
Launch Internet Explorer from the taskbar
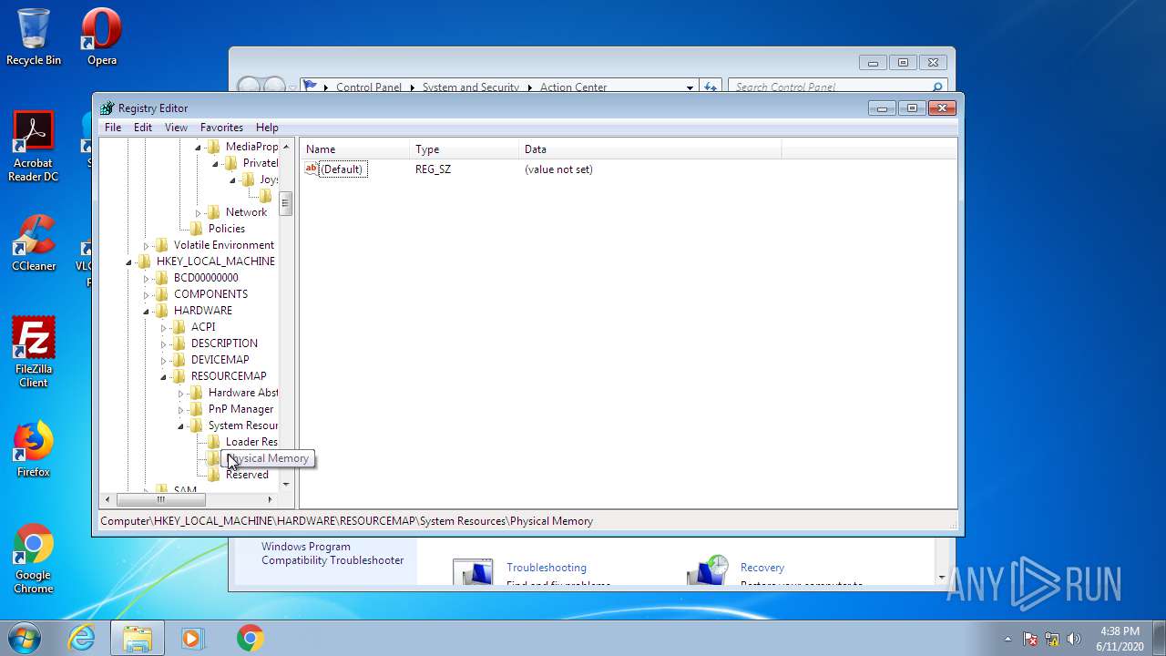pos(82,638)
